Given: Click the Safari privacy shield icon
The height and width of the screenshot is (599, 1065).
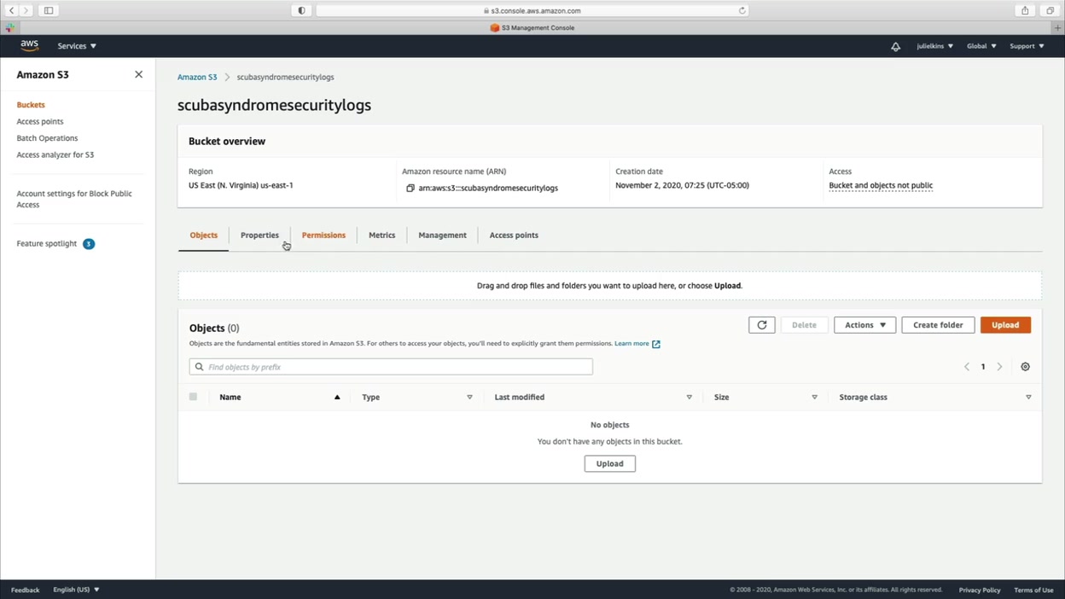Looking at the screenshot, I should 301,10.
